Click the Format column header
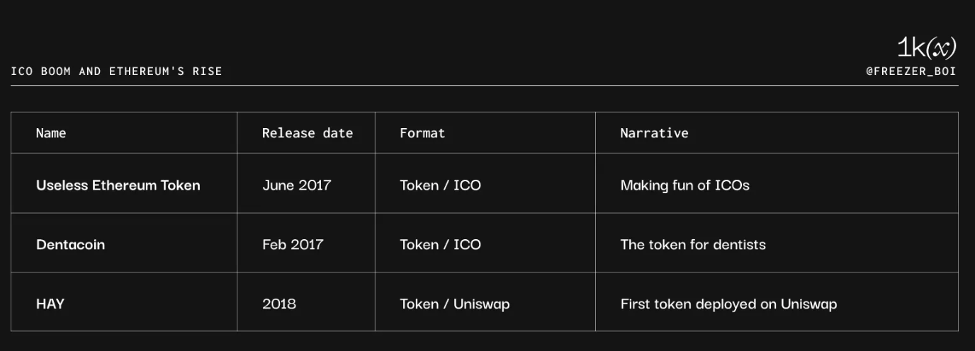The image size is (975, 351). click(422, 133)
